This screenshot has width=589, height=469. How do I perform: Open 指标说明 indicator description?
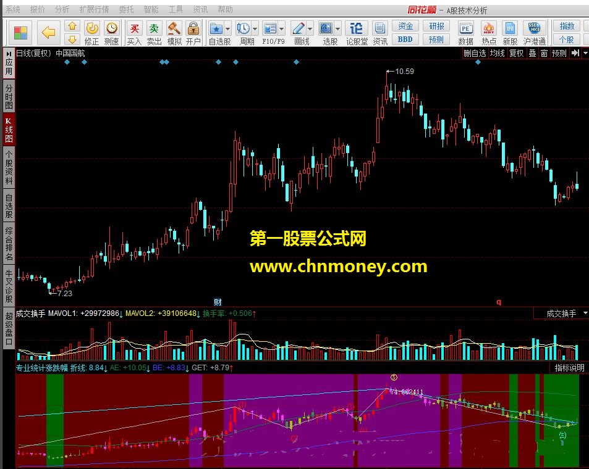pos(569,368)
